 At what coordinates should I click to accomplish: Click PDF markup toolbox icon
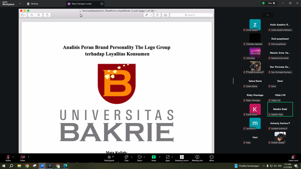coord(165,15)
